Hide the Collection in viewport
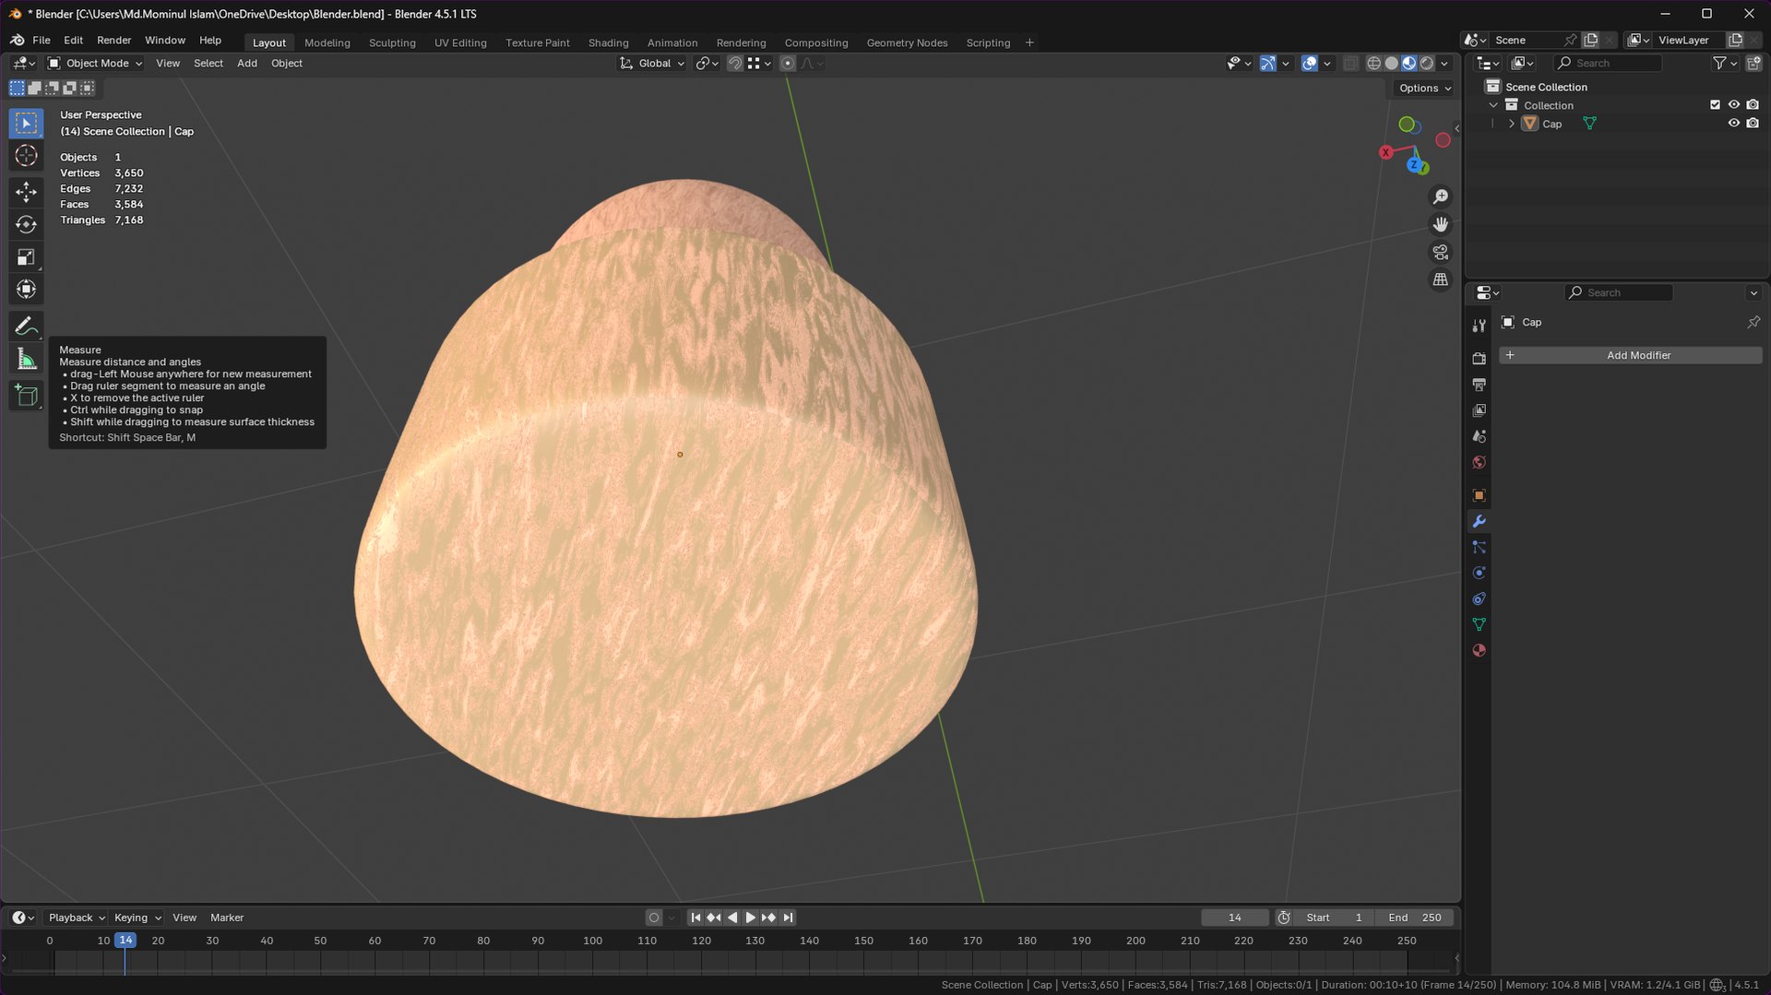Screen dimensions: 1771x995 click(1733, 105)
